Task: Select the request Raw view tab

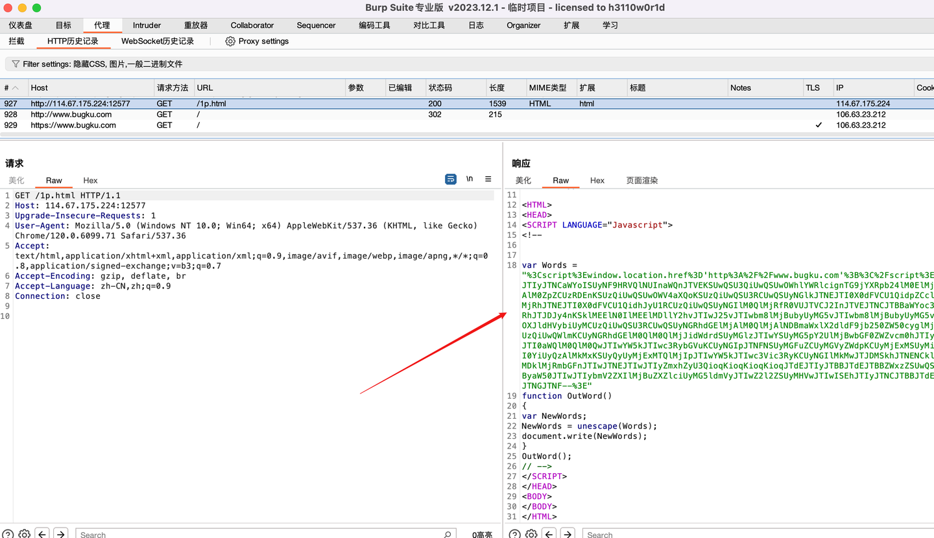Action: coord(54,180)
